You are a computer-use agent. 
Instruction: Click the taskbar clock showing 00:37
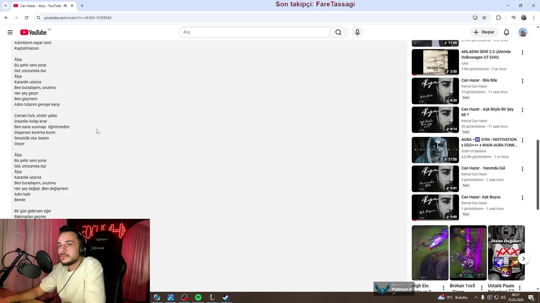[x=516, y=298]
